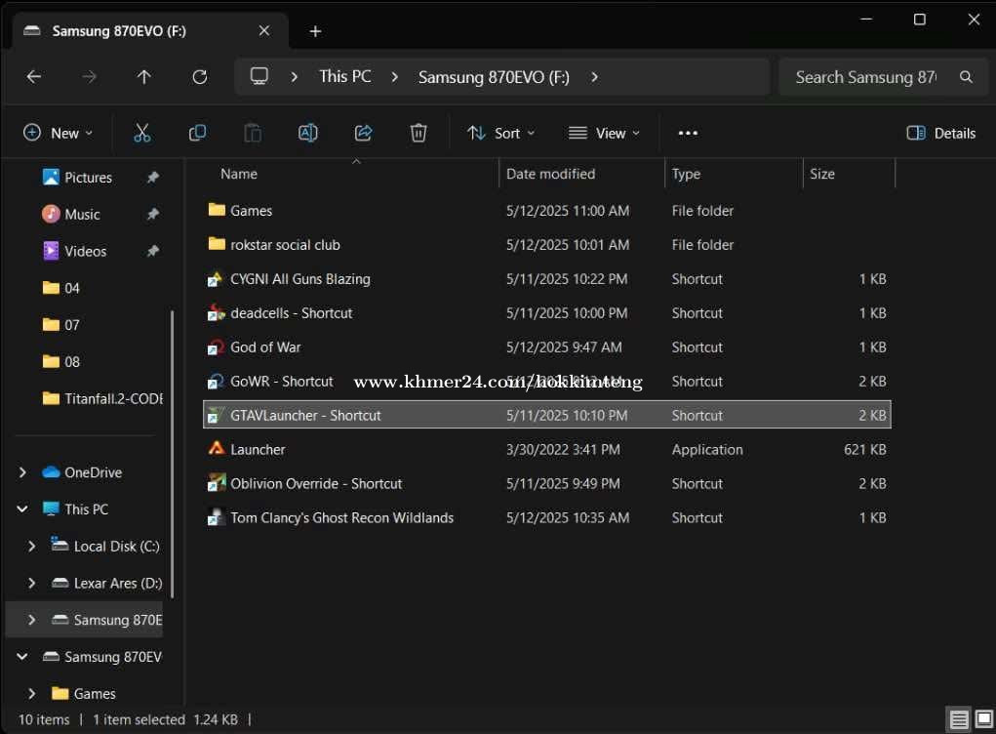This screenshot has height=734, width=996.
Task: Click the Paste clipboard icon
Action: pyautogui.click(x=253, y=133)
